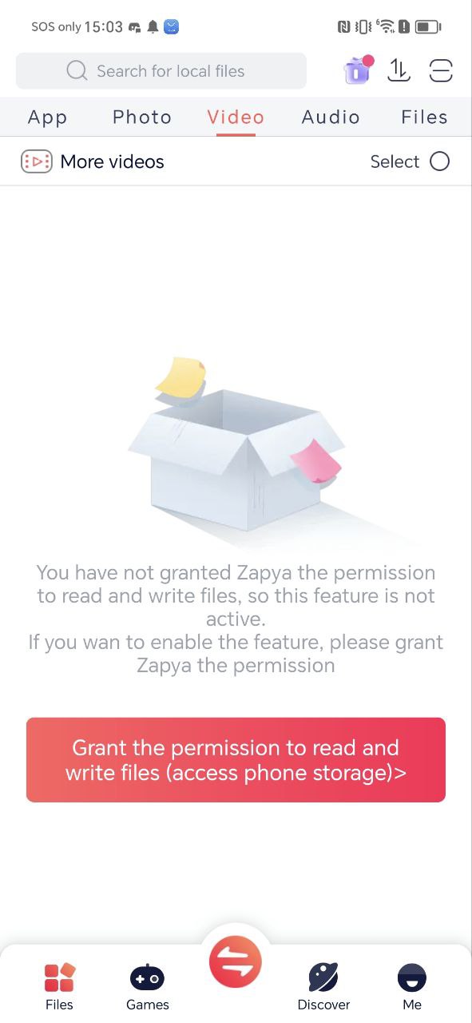
Task: Tap the magnifier icon in search bar
Action: 77,71
